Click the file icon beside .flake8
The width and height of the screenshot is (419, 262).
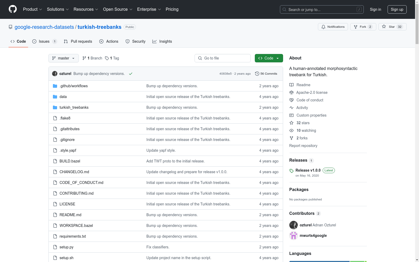pos(55,118)
